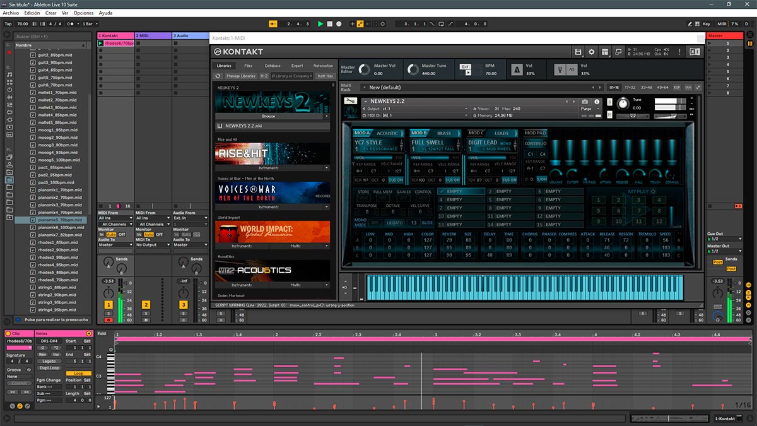
Task: Click the Legato button in Notes panel
Action: [50, 361]
